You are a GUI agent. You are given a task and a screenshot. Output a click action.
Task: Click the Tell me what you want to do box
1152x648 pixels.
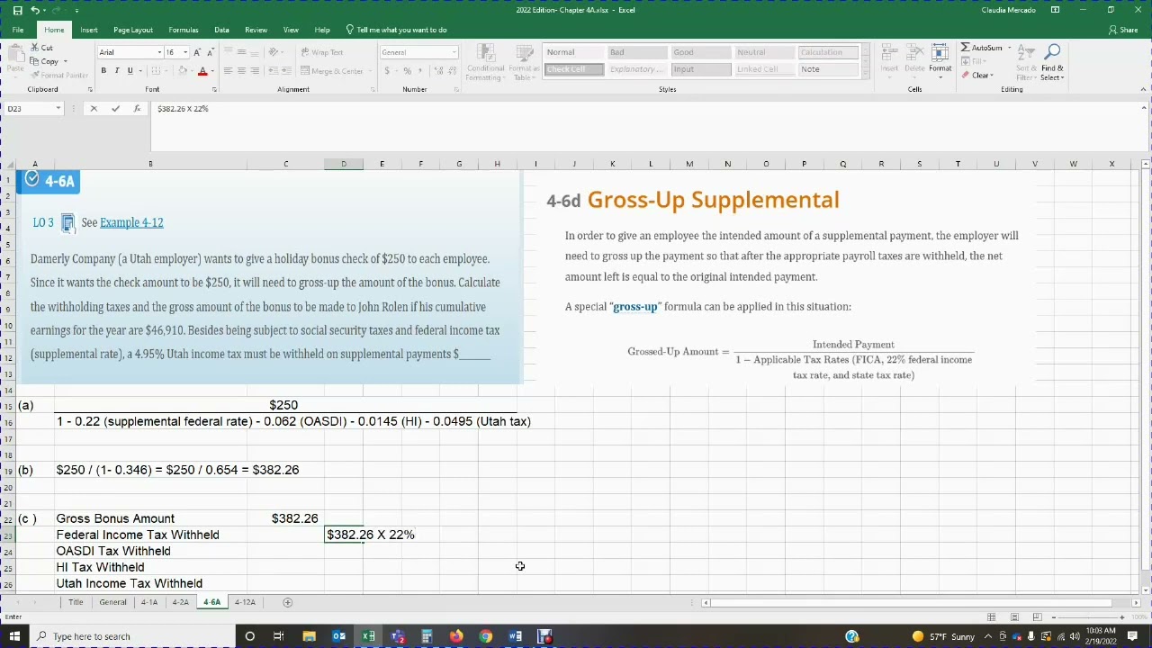tap(396, 30)
